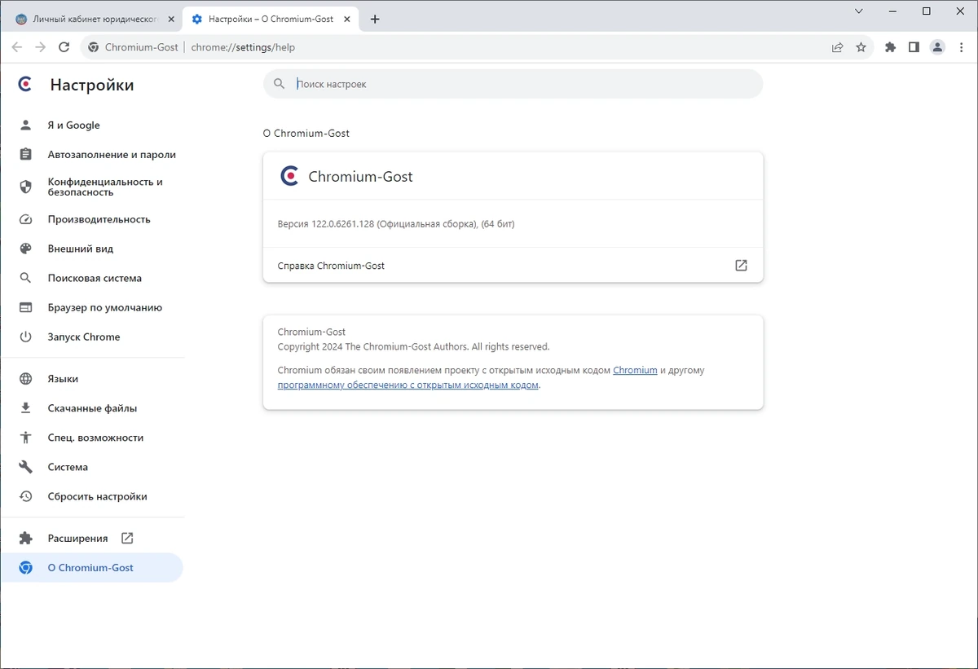Click the reset clock icon for Сбросить настройки
Image resolution: width=978 pixels, height=669 pixels.
25,496
